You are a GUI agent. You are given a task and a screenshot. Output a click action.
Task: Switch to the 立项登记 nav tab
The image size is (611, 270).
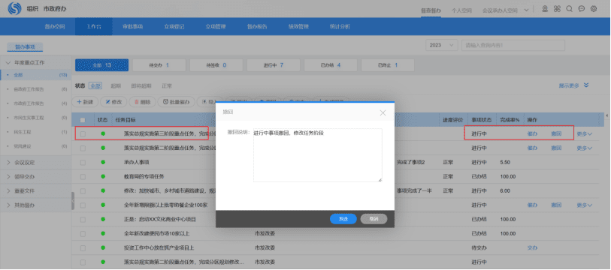pyautogui.click(x=174, y=27)
